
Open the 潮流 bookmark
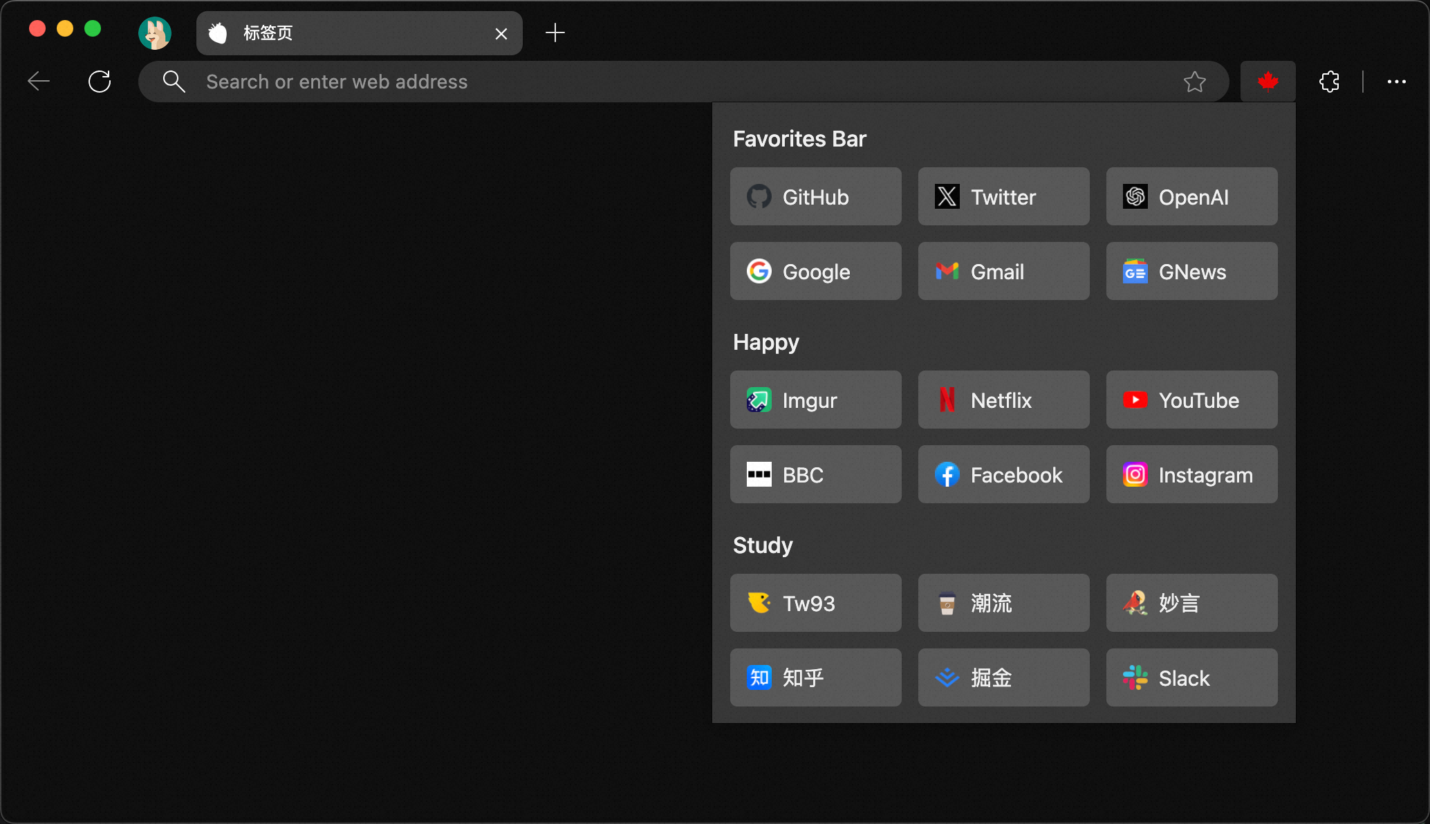[1003, 603]
